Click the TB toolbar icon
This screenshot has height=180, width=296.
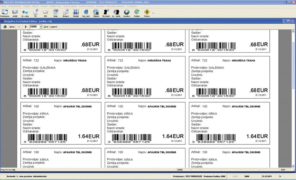(35, 13)
